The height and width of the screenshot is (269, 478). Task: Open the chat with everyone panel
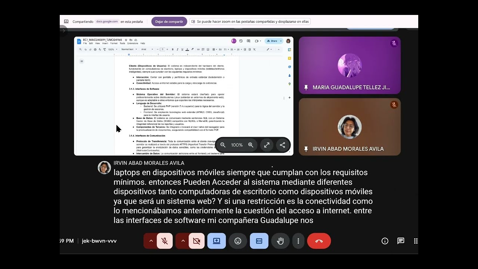coord(401,241)
